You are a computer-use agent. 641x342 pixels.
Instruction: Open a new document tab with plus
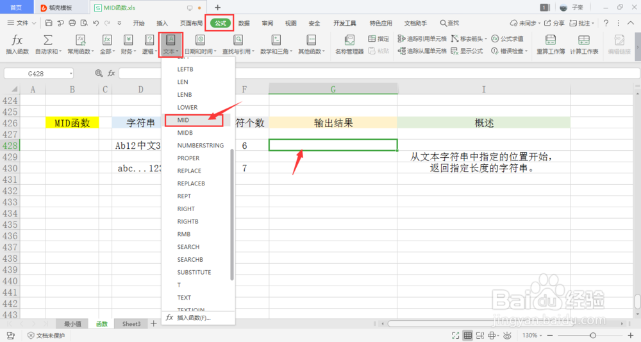tap(217, 7)
